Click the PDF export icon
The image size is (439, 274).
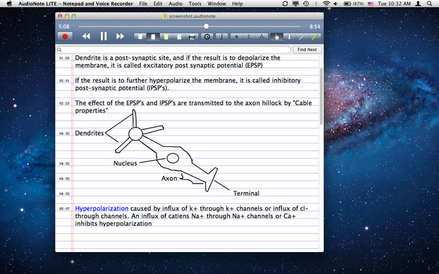point(192,37)
